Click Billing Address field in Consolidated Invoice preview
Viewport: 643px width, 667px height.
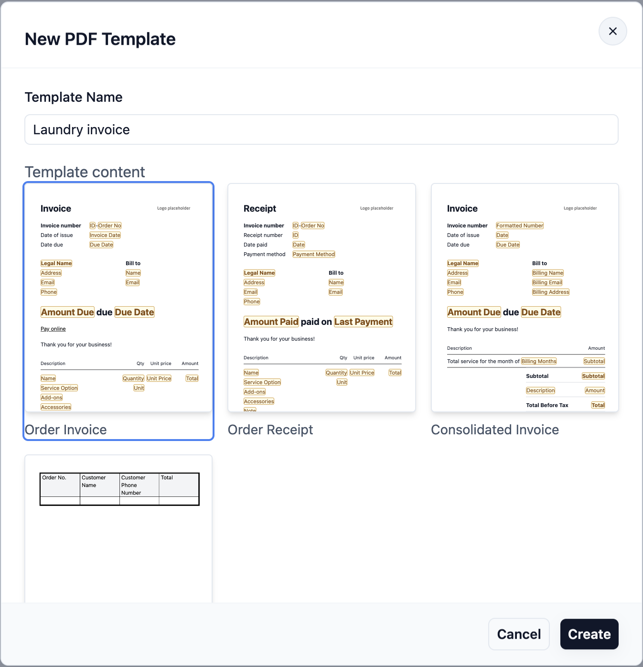pos(551,292)
